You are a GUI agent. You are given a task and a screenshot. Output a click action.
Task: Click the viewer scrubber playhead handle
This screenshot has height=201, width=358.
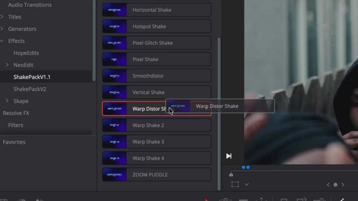[231, 174]
